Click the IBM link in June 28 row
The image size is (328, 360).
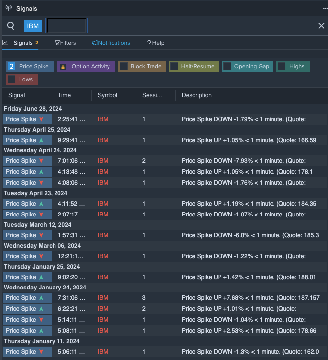click(x=103, y=119)
